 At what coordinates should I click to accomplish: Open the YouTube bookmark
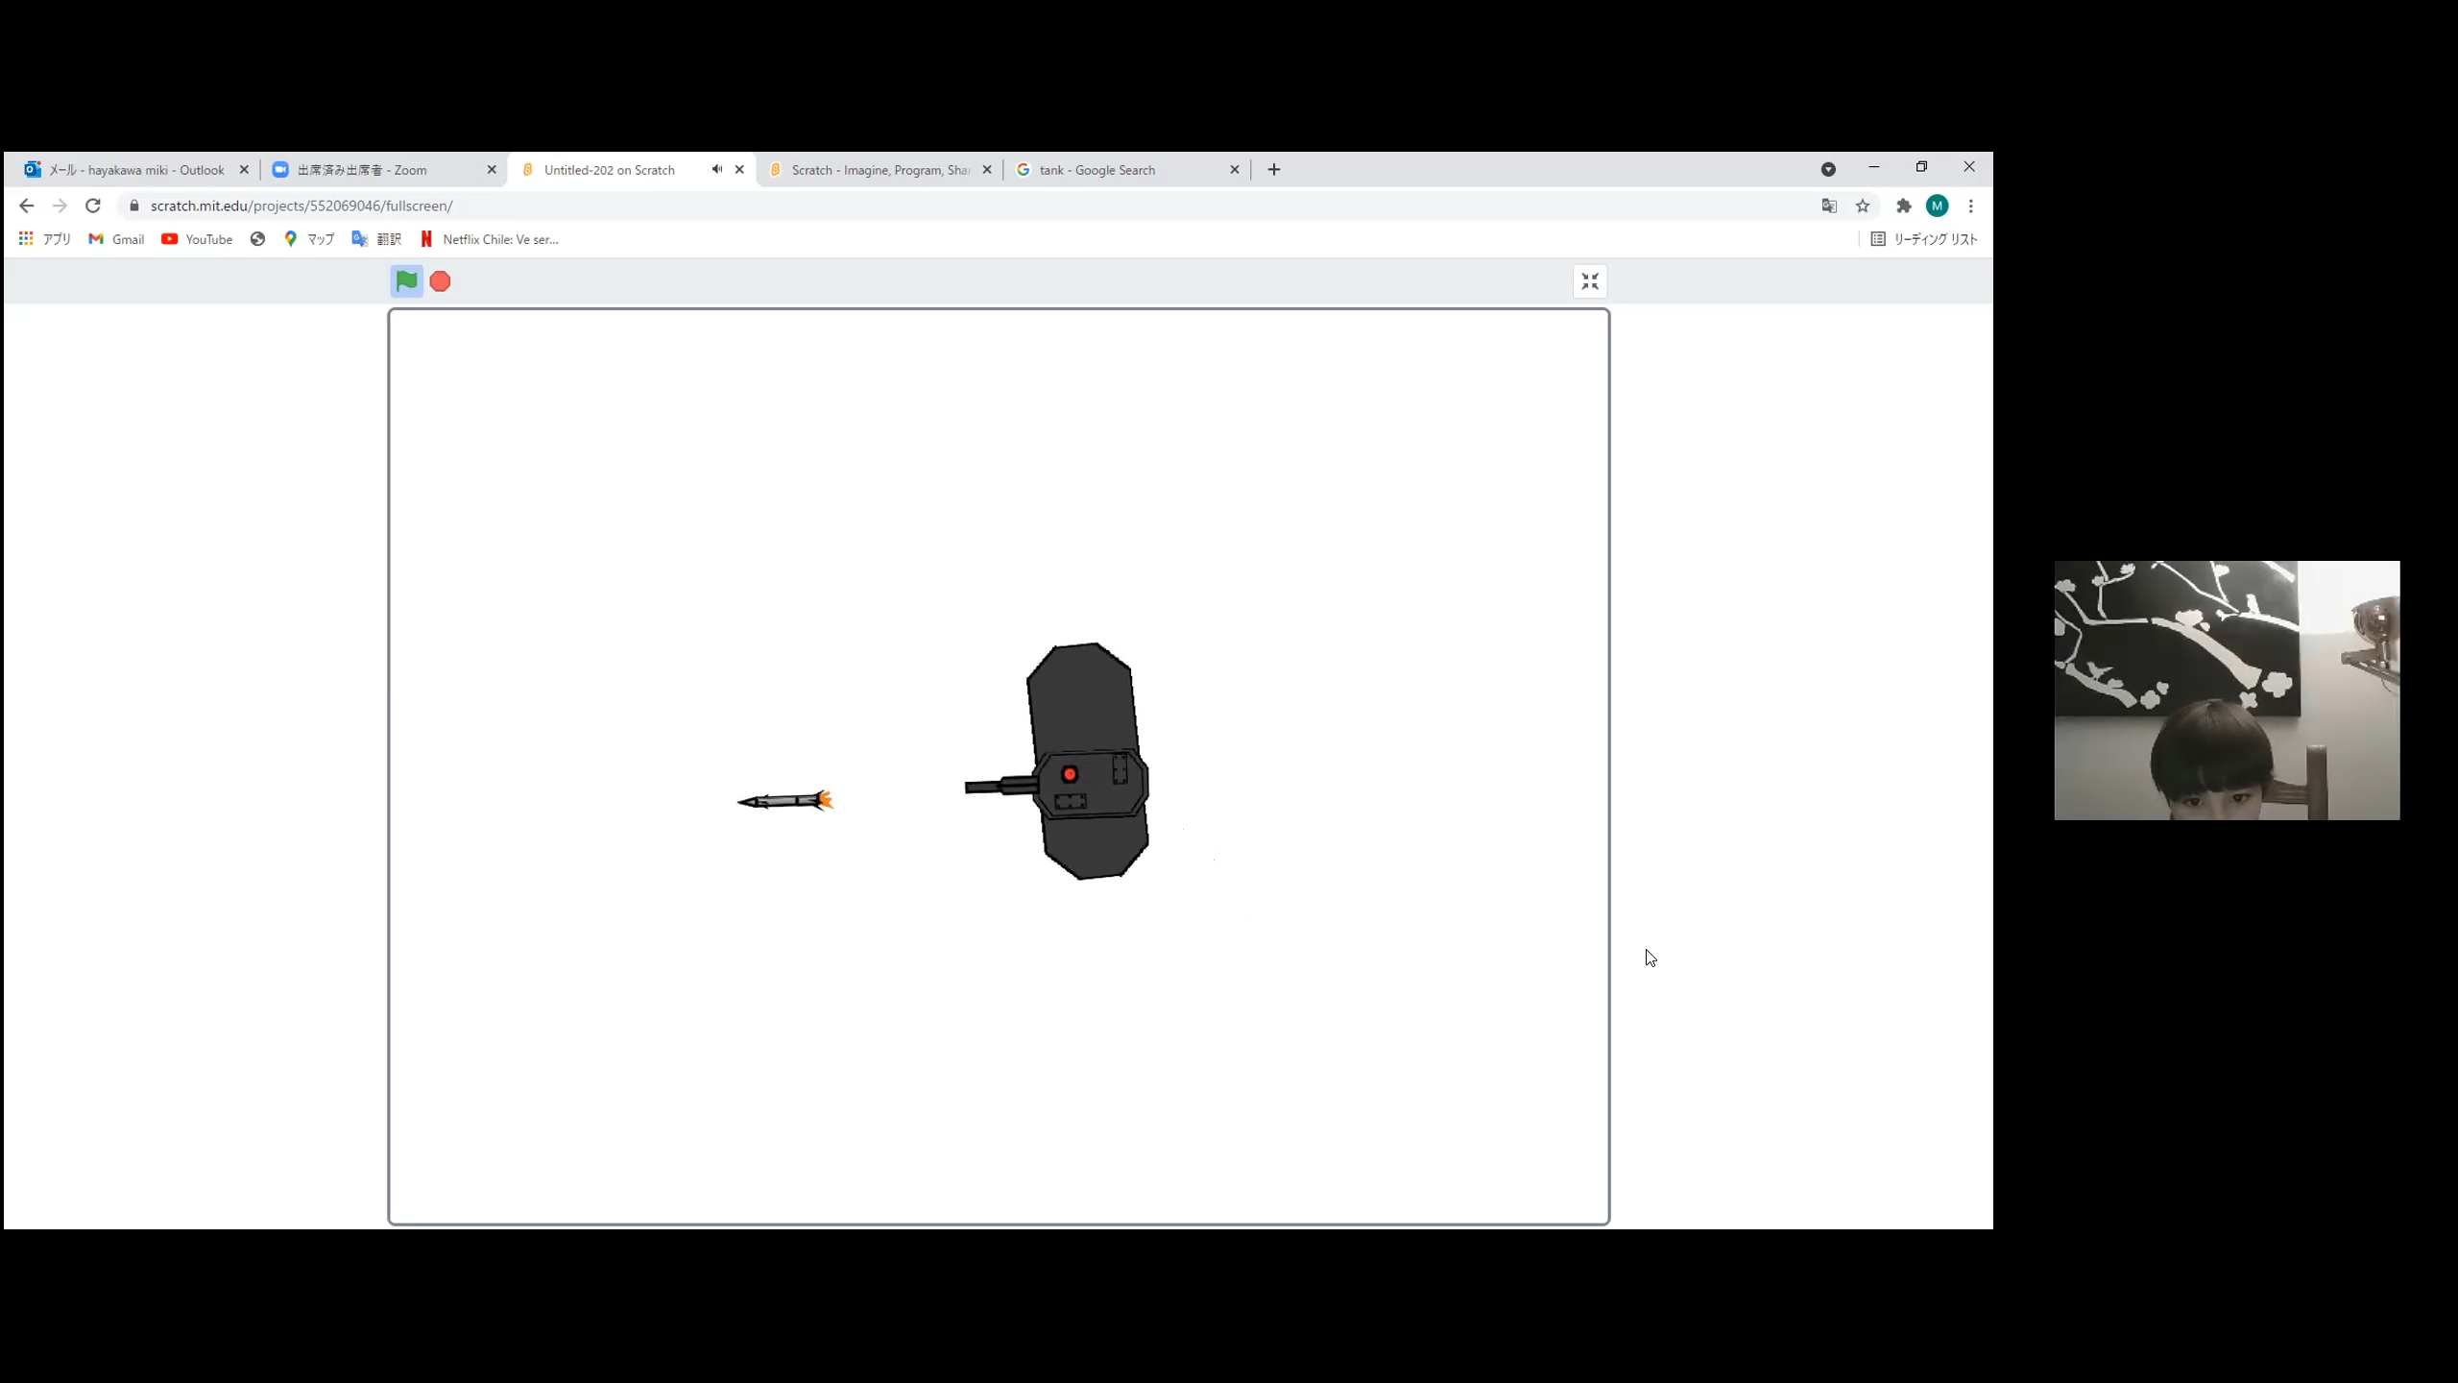pos(197,239)
